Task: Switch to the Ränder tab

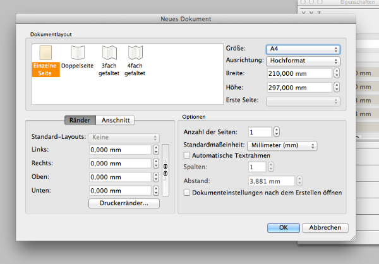Action: point(80,121)
